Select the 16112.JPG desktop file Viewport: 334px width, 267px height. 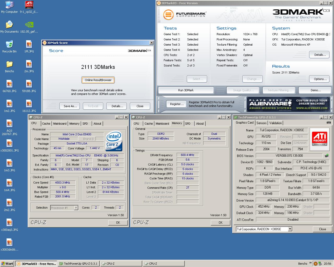[29, 106]
